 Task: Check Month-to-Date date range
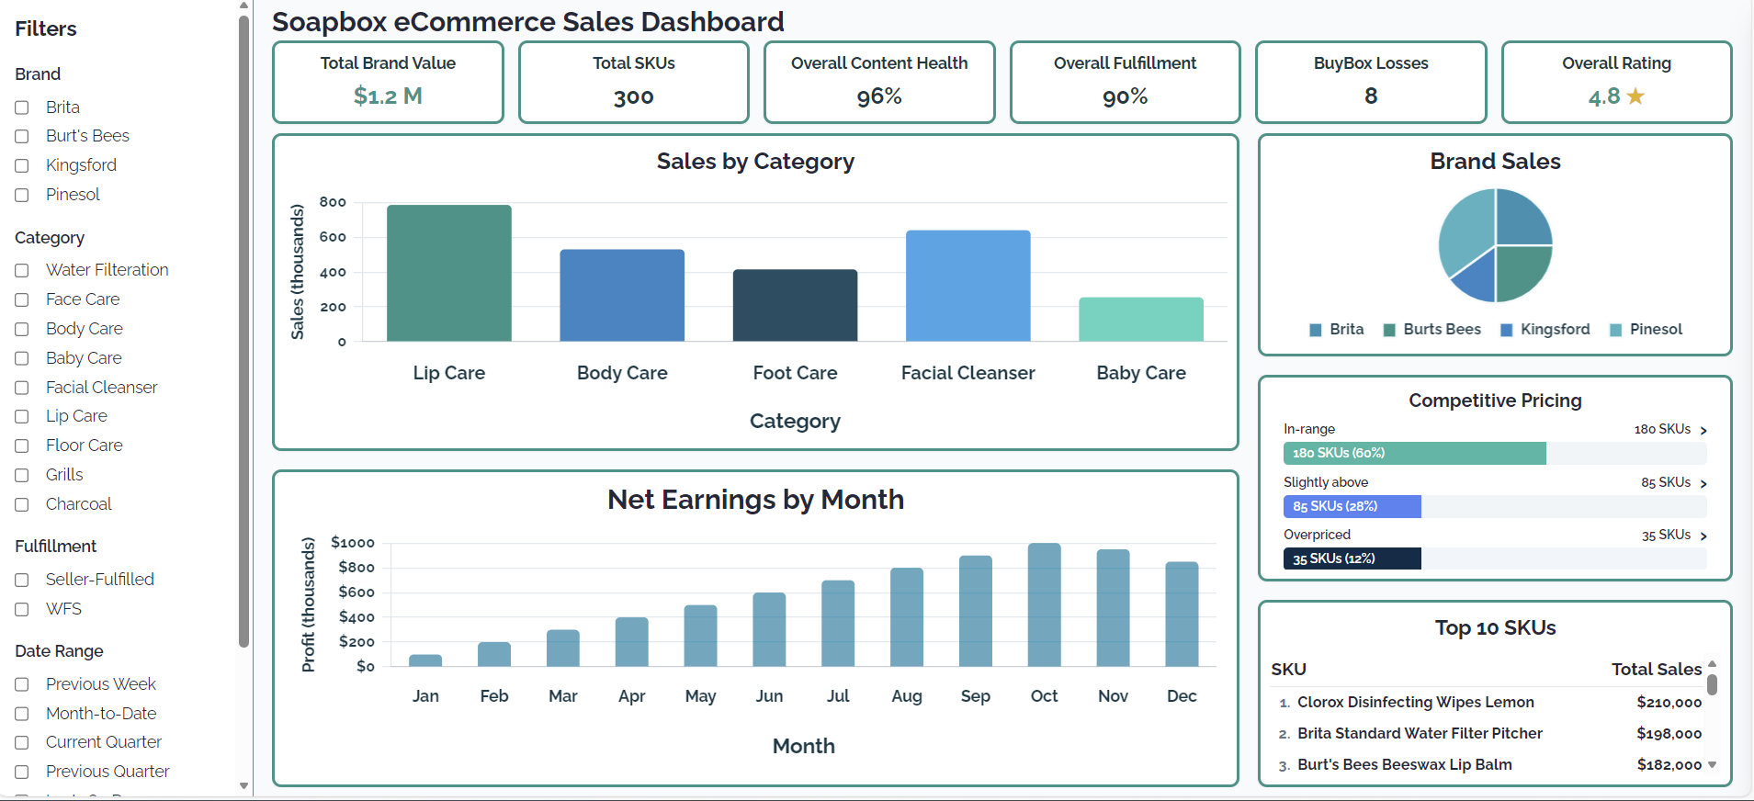coord(22,714)
